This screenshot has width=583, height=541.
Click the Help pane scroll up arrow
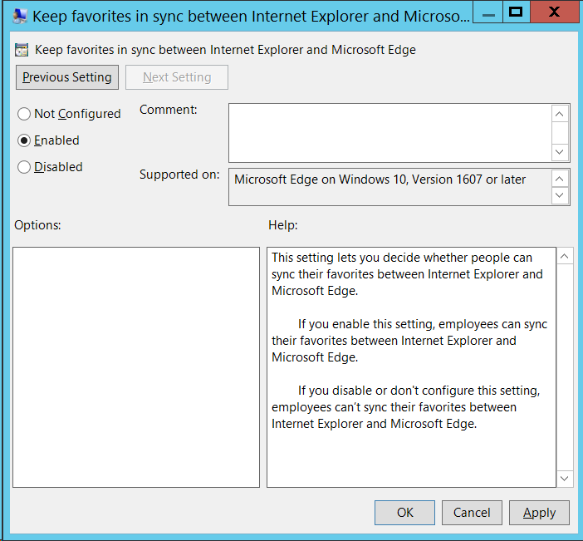[565, 255]
